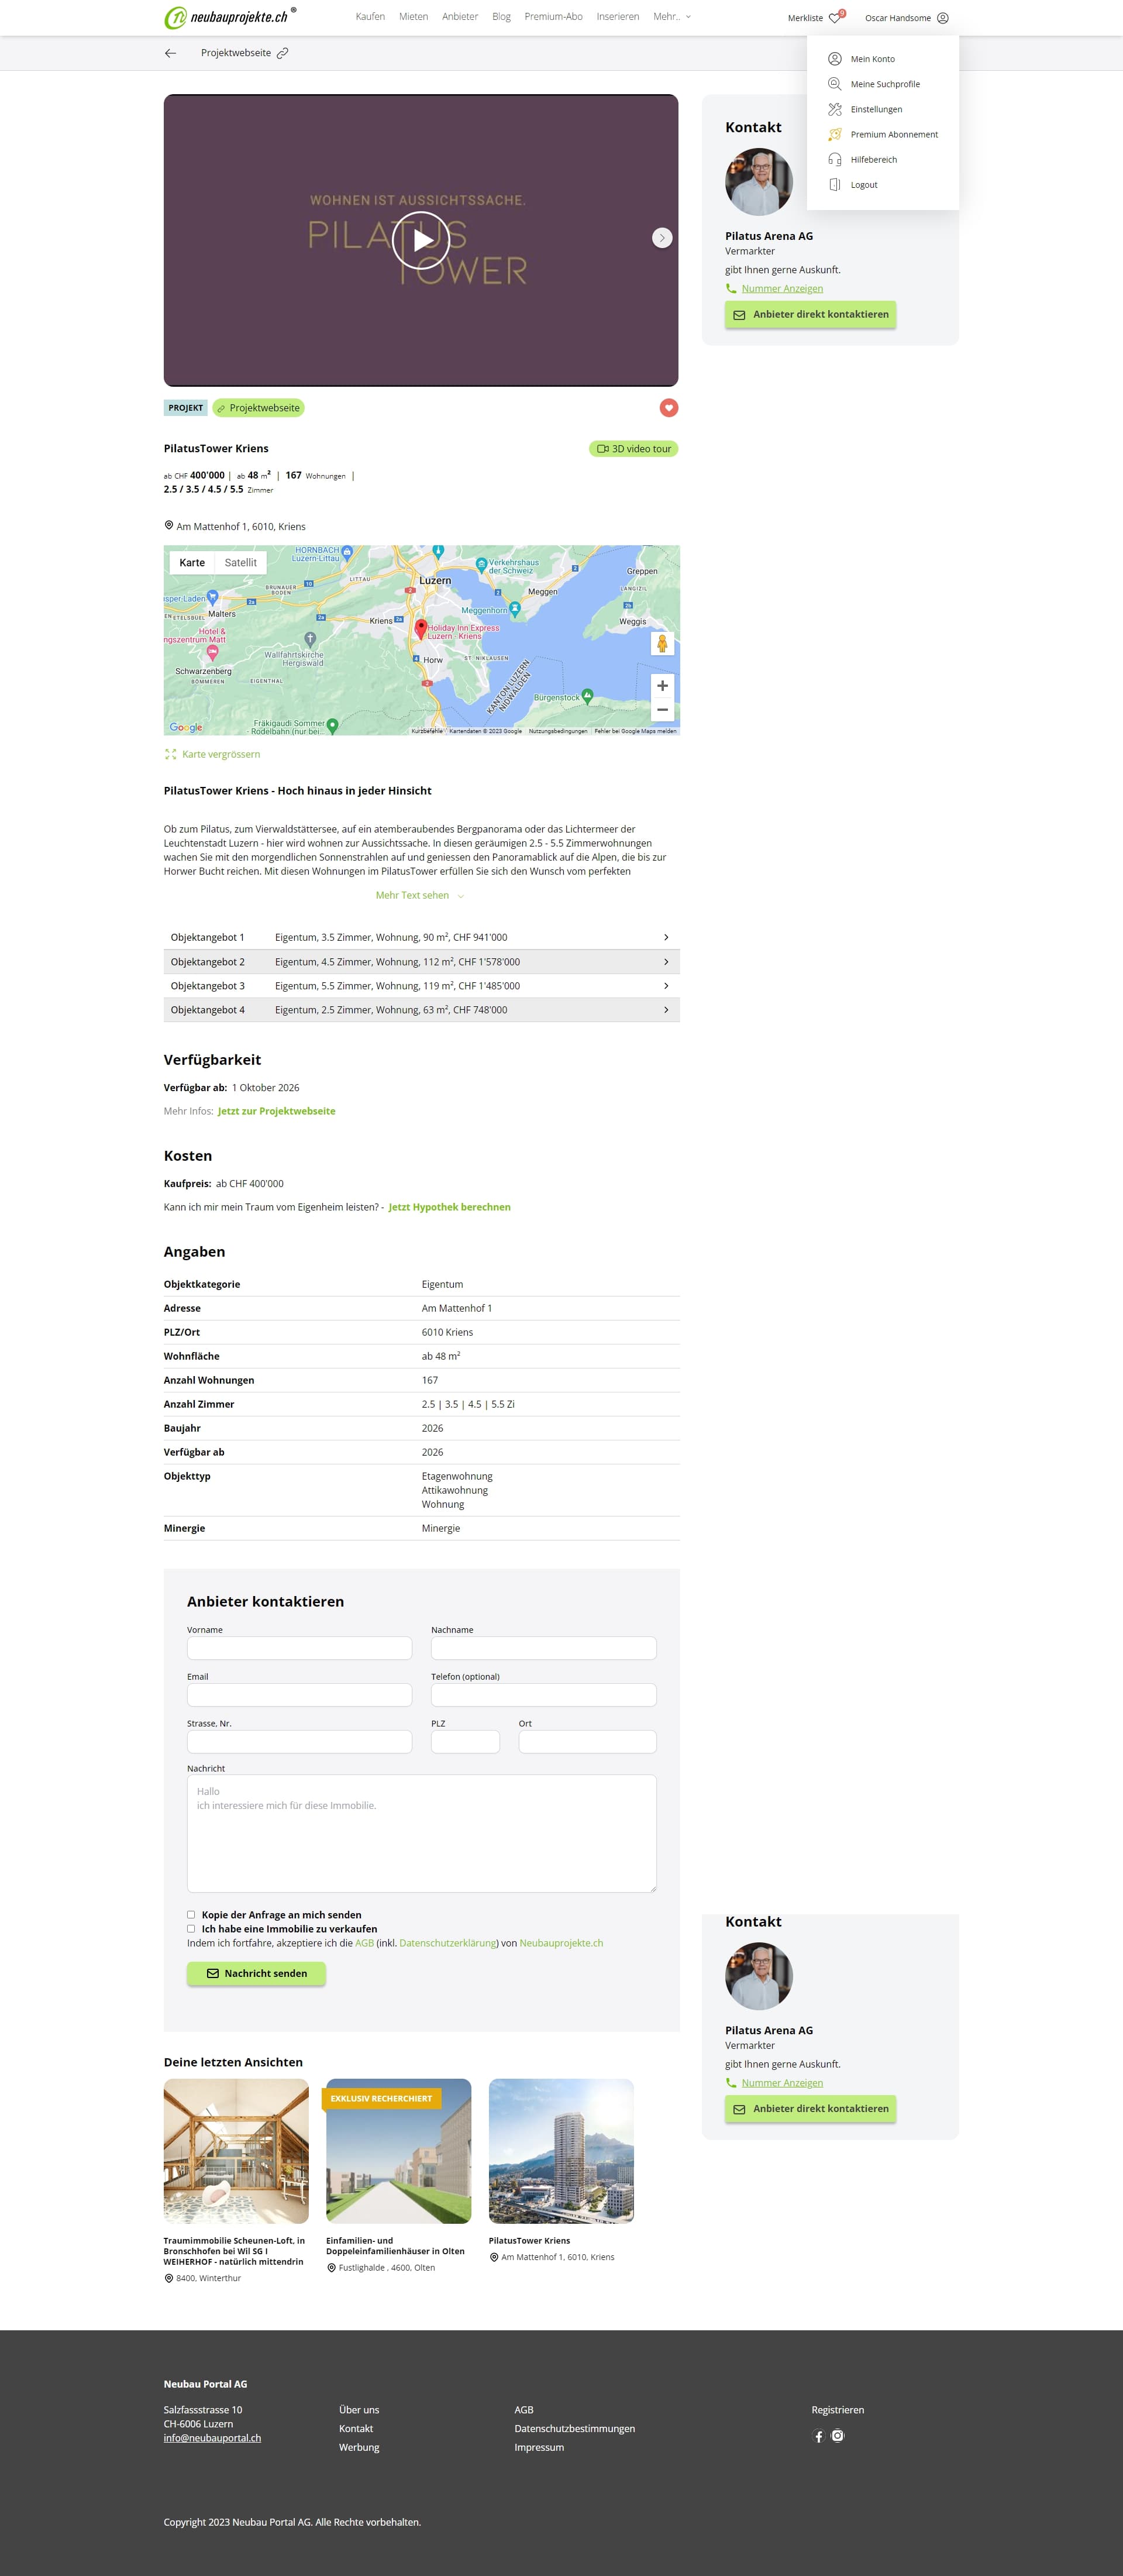Screen dimensions: 1123x2576
Task: Select Logout from the user menu
Action: point(863,185)
